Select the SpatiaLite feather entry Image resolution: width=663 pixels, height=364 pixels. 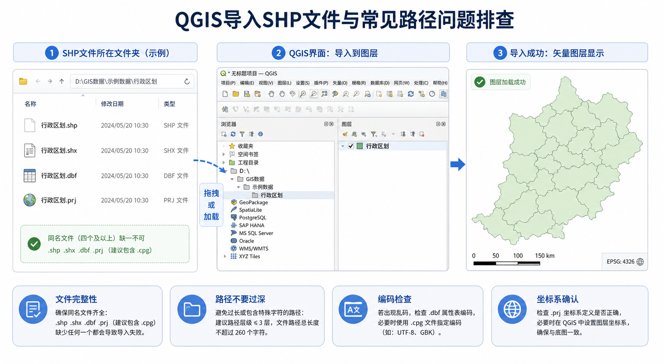point(246,210)
